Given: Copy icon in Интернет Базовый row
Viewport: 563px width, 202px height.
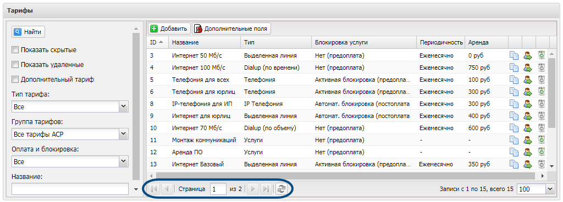Looking at the screenshot, I should click(x=515, y=165).
